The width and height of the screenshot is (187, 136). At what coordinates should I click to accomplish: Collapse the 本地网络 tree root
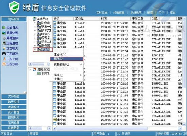[x=31, y=19]
